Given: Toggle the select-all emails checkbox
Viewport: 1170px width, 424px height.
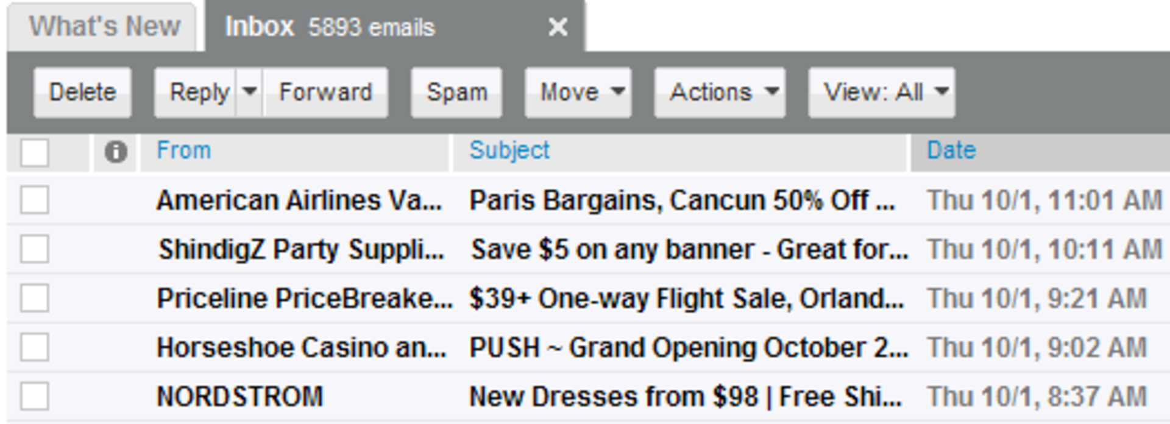Looking at the screenshot, I should [34, 154].
